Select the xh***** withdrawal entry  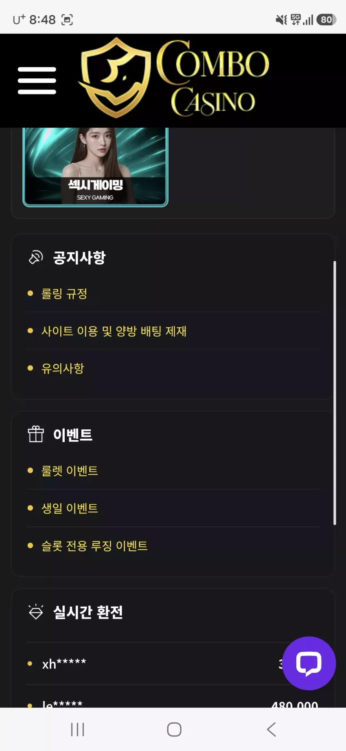[x=173, y=664]
